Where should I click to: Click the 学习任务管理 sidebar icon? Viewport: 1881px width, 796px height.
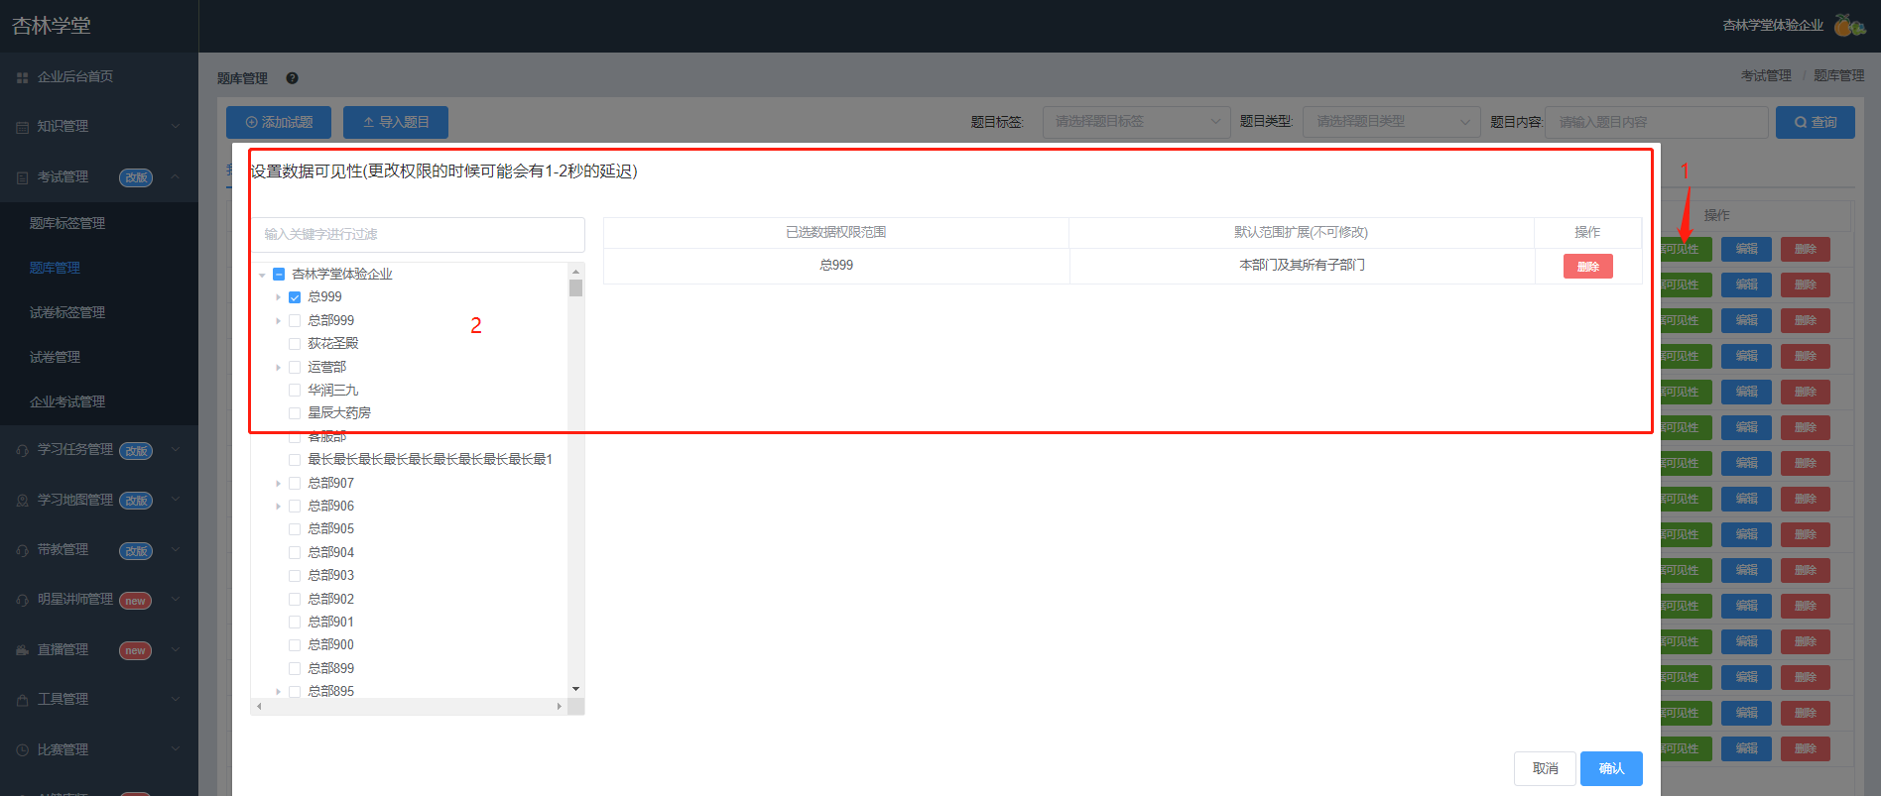22,450
